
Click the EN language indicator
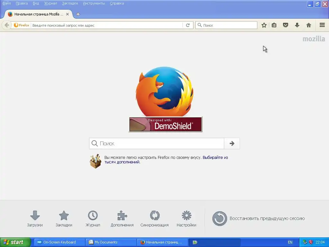point(290,242)
